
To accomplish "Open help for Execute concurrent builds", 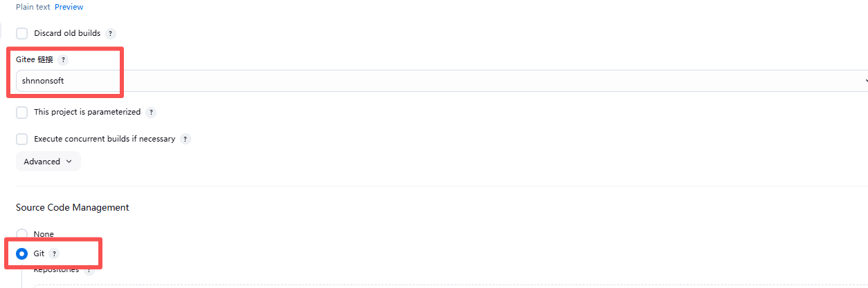I will 185,139.
